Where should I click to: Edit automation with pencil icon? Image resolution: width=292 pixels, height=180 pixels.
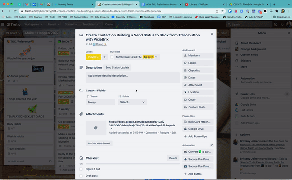(x=211, y=145)
